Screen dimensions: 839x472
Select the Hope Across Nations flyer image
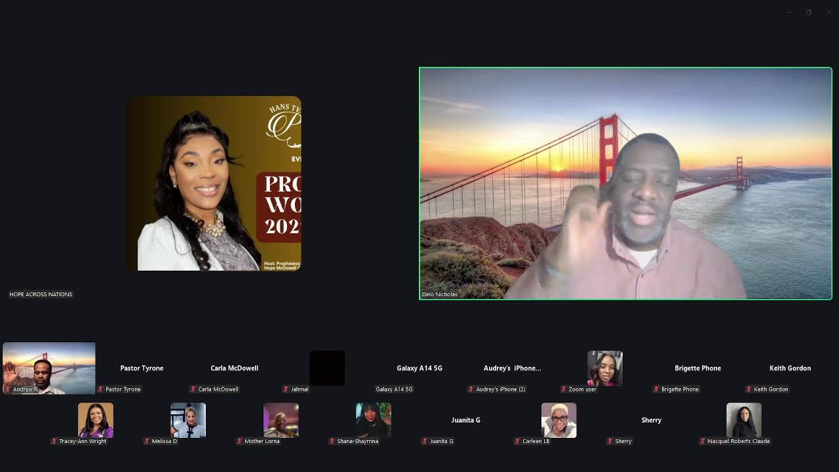[x=214, y=184]
